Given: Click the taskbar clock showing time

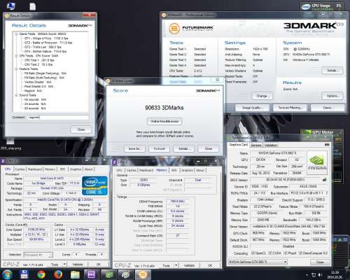Looking at the screenshot, I should click(x=335, y=275).
